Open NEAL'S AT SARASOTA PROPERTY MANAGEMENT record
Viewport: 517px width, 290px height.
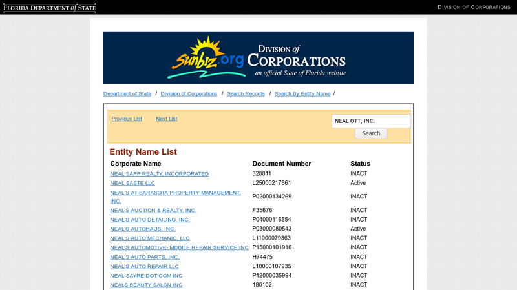175,197
